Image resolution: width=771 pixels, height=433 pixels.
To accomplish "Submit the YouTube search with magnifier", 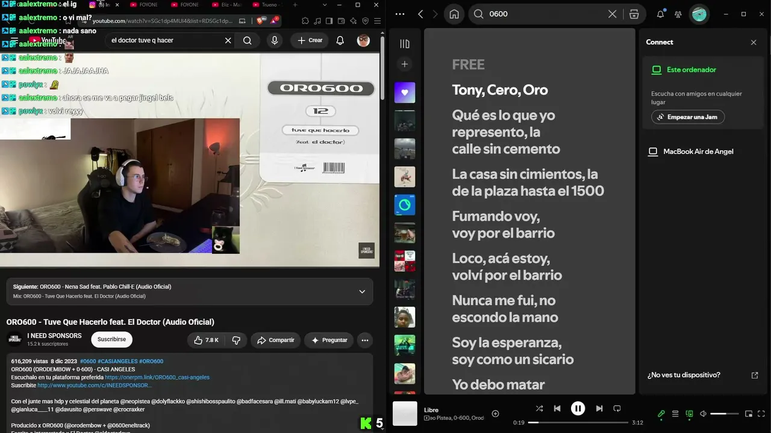I will point(247,40).
